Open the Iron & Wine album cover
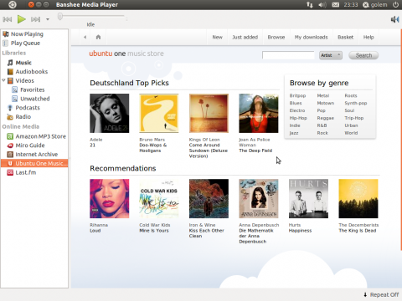This screenshot has width=402, height=301. click(209, 198)
